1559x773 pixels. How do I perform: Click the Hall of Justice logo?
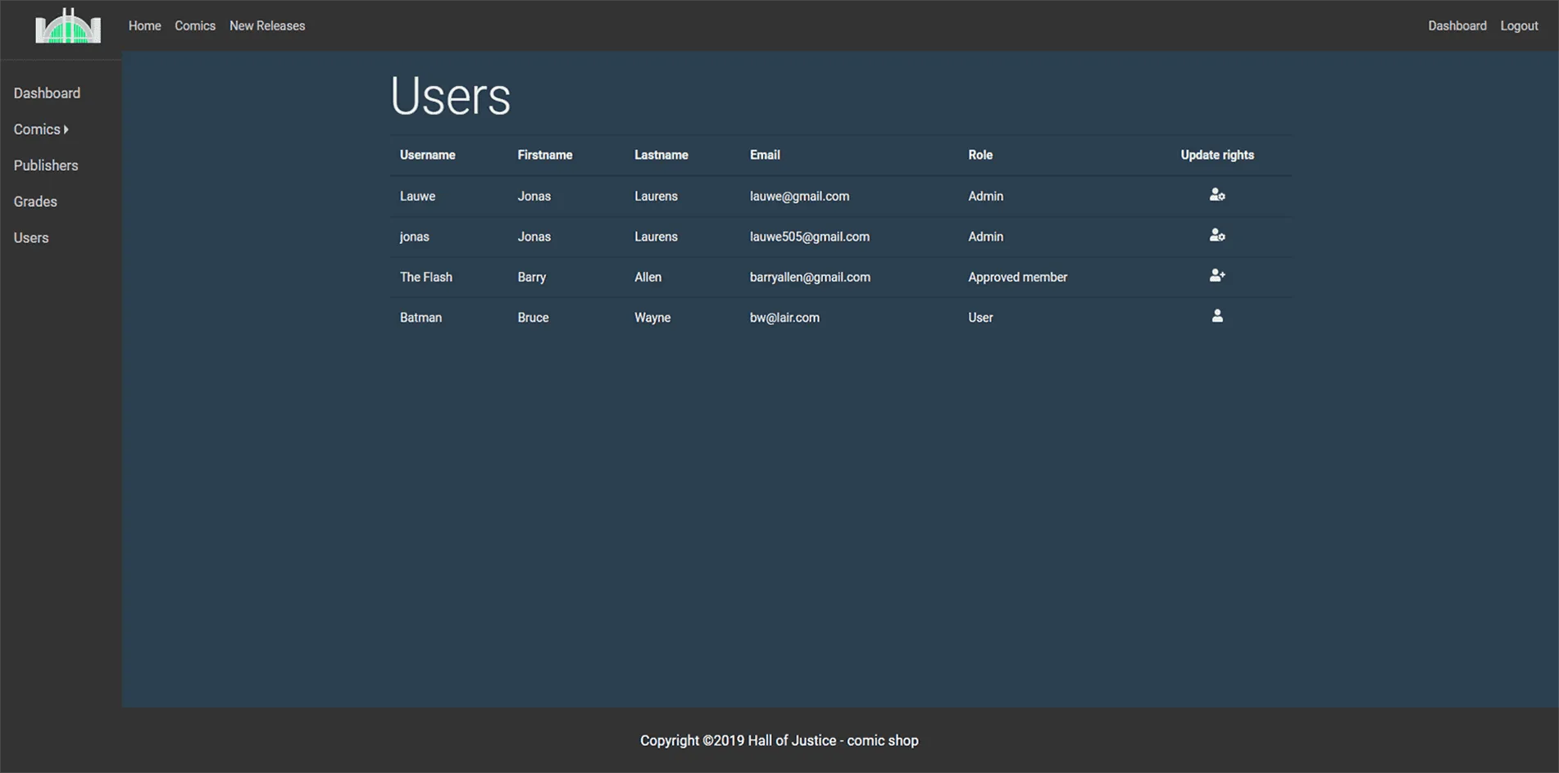coord(68,25)
